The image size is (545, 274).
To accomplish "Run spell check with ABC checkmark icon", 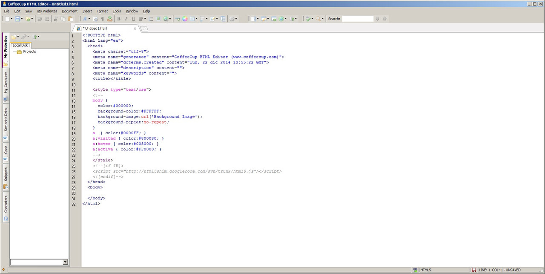I will (308, 19).
